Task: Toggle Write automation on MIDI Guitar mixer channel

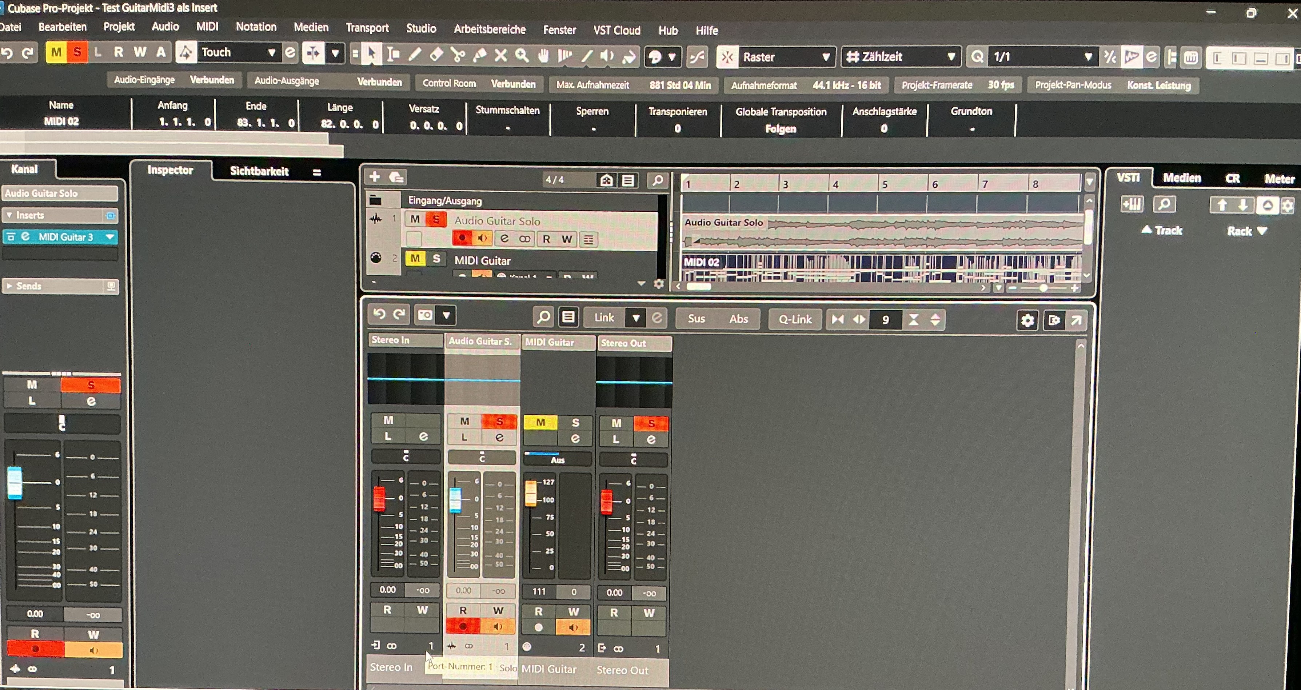Action: pos(573,612)
